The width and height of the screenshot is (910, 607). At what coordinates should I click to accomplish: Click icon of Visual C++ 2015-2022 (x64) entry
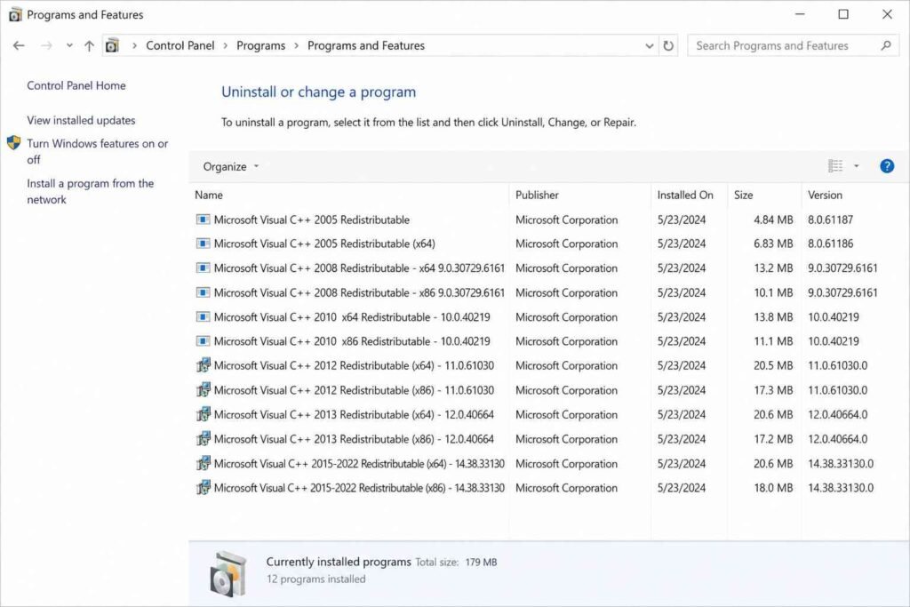(204, 464)
